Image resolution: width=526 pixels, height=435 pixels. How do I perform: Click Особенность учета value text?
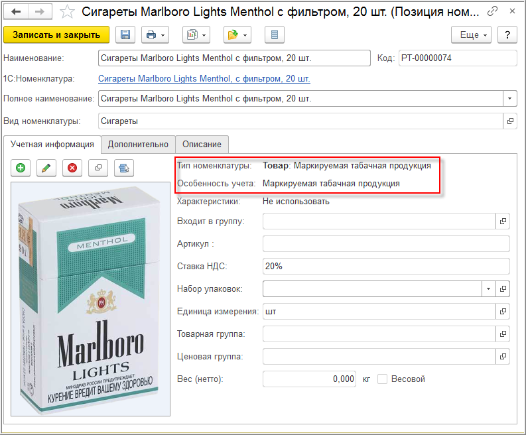click(331, 184)
